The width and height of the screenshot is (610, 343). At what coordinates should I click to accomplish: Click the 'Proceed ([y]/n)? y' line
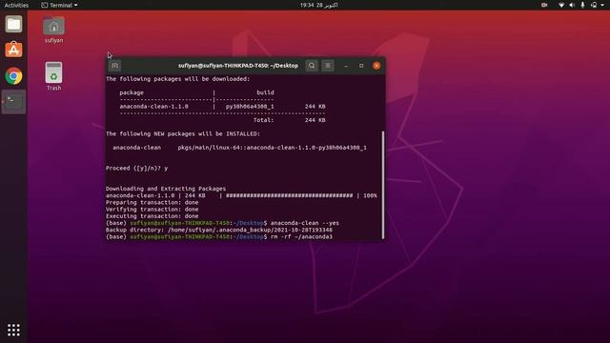point(136,169)
